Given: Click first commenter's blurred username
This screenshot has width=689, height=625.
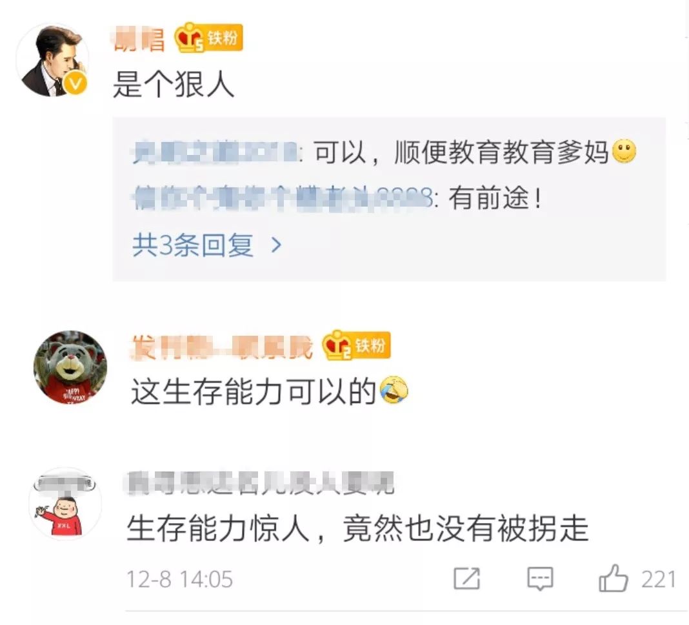Looking at the screenshot, I should pos(139,39).
